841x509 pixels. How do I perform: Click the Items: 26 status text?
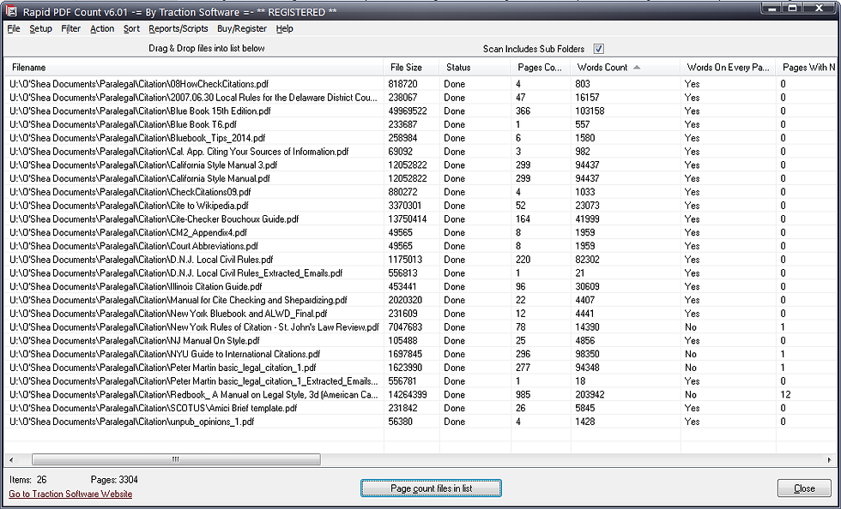[27, 480]
